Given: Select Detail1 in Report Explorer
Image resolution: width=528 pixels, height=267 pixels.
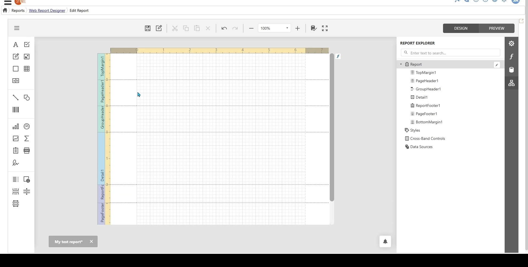Looking at the screenshot, I should coord(422,97).
